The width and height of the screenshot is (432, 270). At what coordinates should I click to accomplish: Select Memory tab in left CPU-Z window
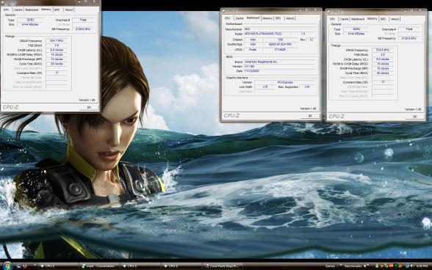point(46,10)
